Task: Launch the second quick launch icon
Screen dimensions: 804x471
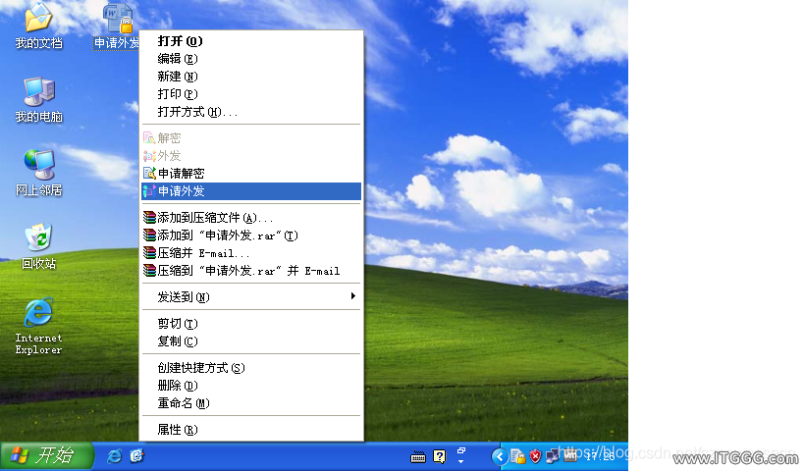Action: point(136,455)
